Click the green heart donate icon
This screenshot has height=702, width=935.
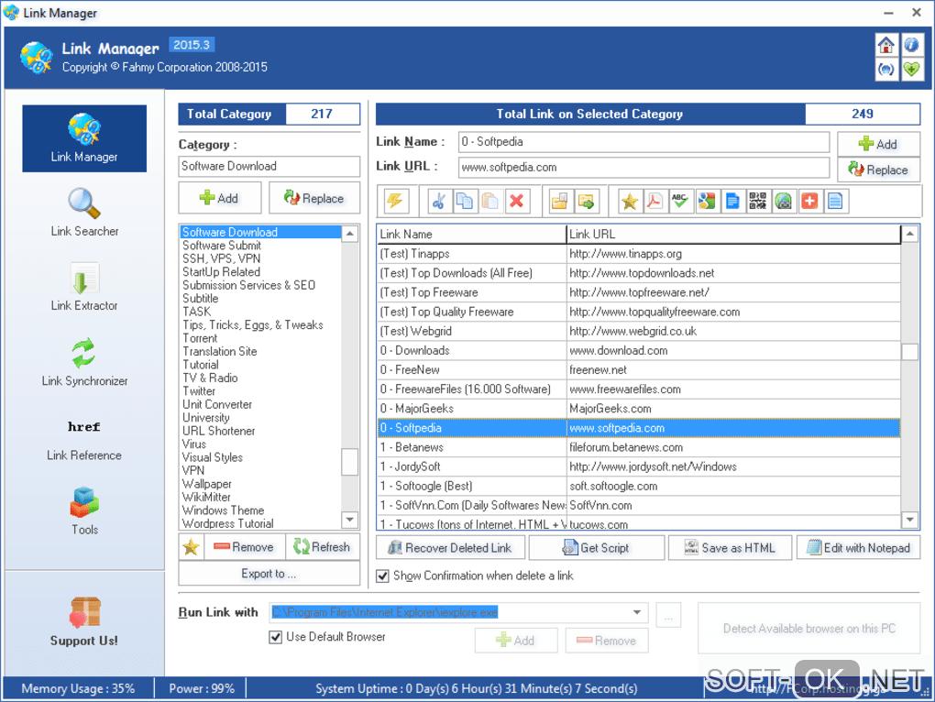pyautogui.click(x=910, y=69)
